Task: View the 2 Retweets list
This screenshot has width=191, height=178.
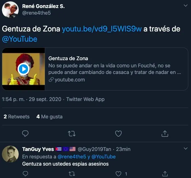Action: pyautogui.click(x=16, y=116)
